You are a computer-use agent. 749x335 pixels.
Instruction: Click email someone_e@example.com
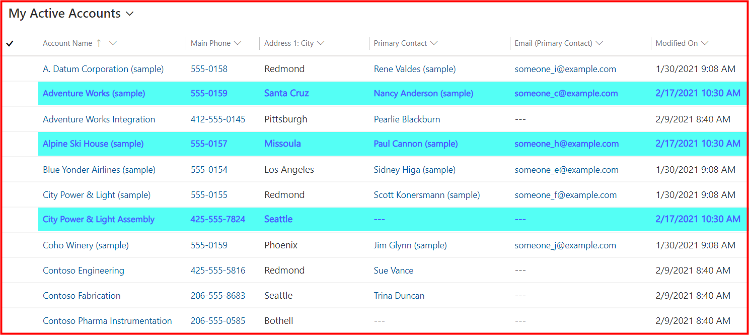(x=566, y=170)
